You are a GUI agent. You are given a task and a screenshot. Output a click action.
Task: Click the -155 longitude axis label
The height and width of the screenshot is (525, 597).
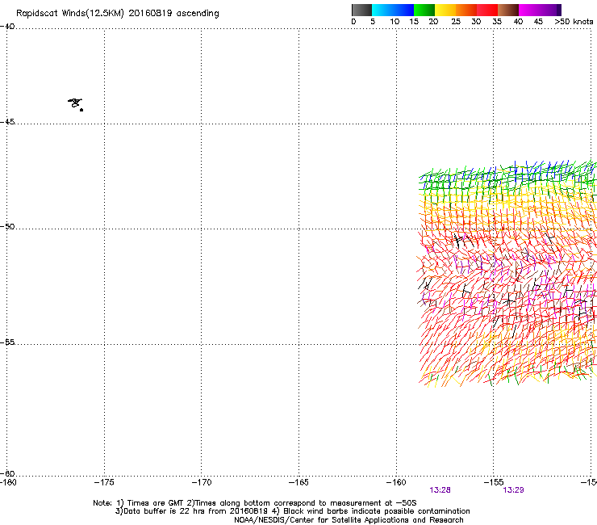[494, 482]
